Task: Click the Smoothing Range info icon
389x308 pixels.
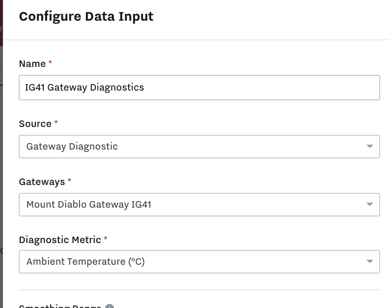Action: tap(110, 307)
